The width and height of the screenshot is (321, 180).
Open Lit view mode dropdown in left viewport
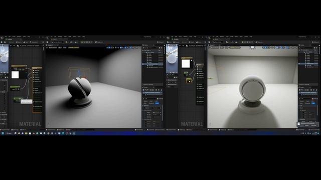pyautogui.click(x=60, y=47)
